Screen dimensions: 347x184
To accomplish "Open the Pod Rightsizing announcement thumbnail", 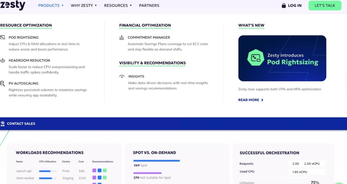I will point(282,58).
